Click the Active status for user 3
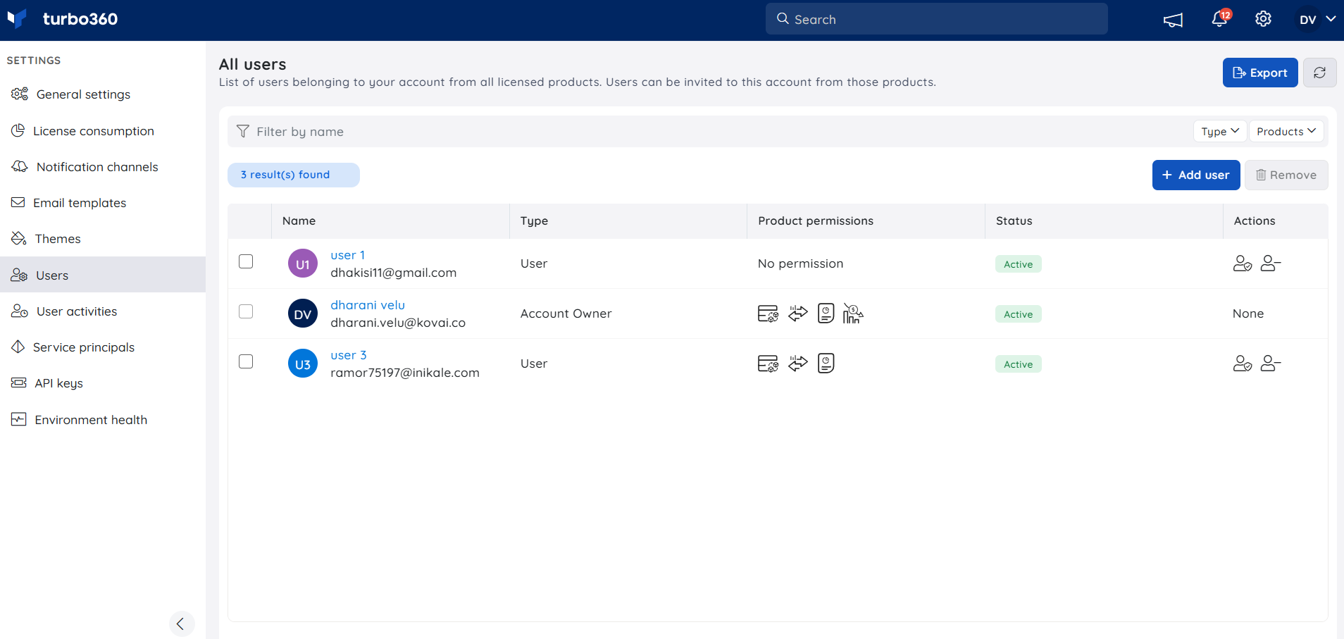This screenshot has height=639, width=1344. (x=1019, y=364)
